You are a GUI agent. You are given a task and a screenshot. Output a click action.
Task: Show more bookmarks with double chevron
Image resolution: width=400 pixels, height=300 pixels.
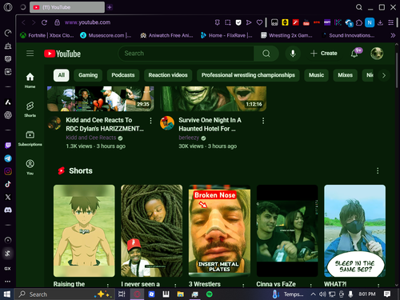[393, 35]
